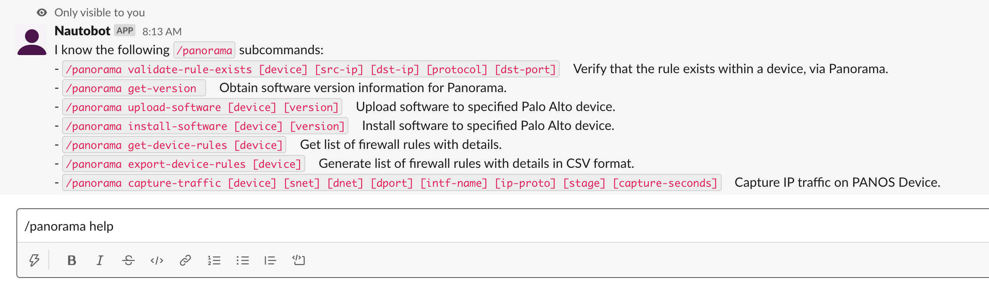Click the /panorama capture-traffic command snippet
The image size is (989, 284).
[x=391, y=183]
